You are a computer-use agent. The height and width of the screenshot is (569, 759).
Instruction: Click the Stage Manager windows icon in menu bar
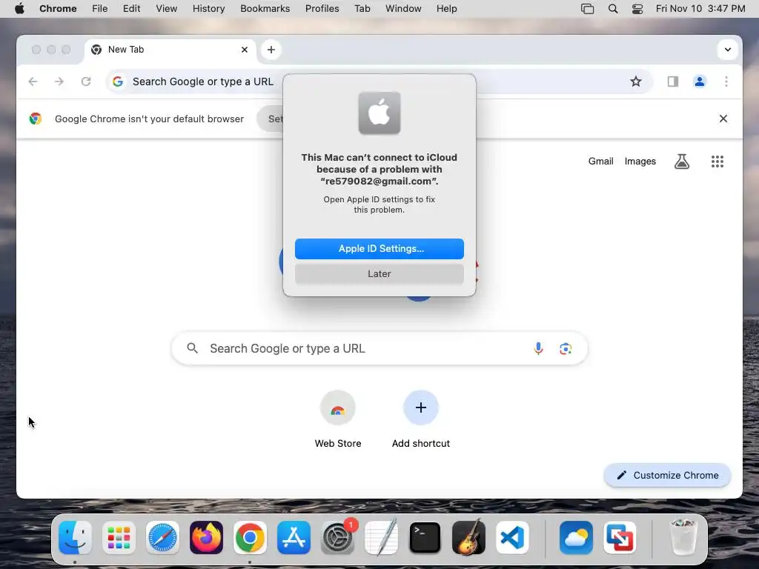(x=587, y=8)
